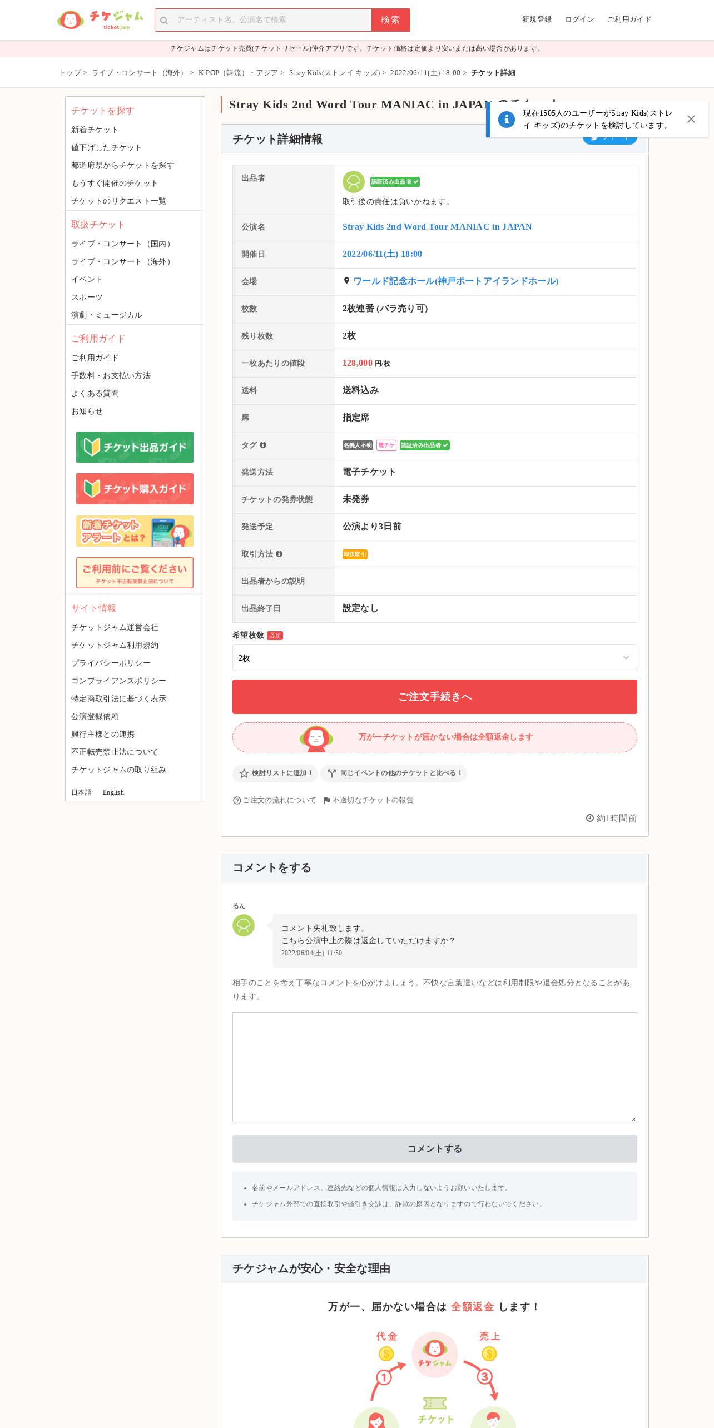Click the 検索 button
Image resolution: width=714 pixels, height=1428 pixels.
point(390,20)
